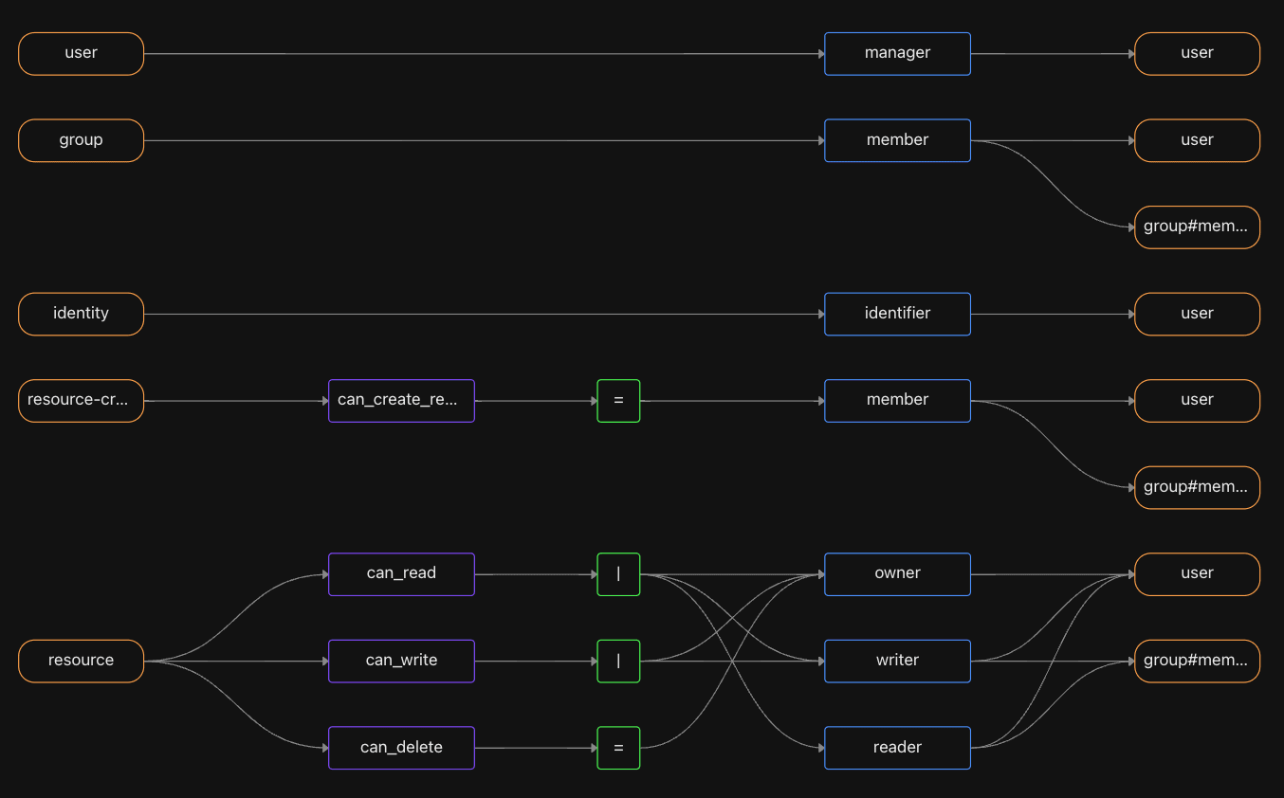Click the member node linked from group
This screenshot has width=1284, height=798.
(x=897, y=140)
